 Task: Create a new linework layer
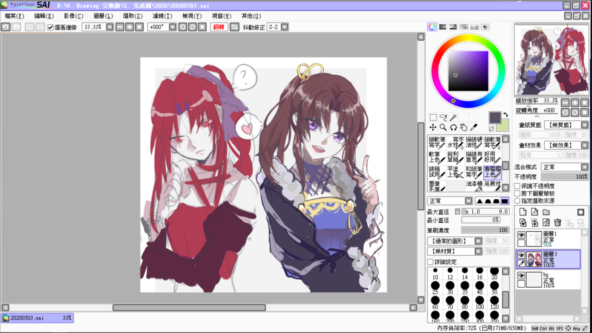(535, 212)
